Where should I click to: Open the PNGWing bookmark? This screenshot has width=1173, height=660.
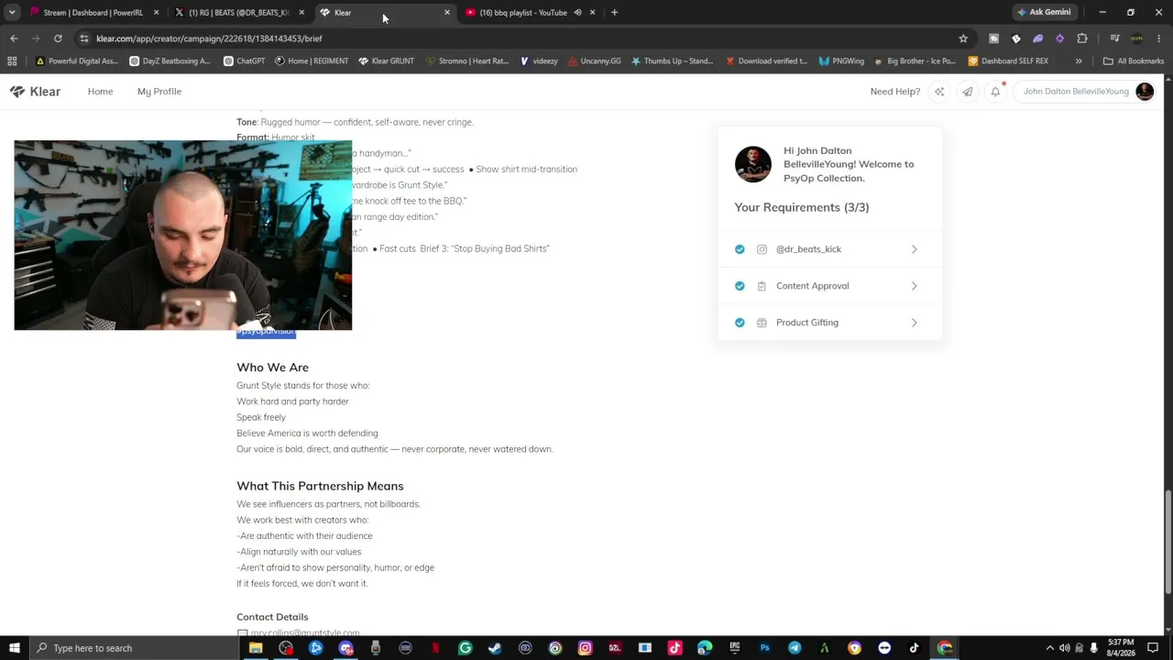(841, 61)
